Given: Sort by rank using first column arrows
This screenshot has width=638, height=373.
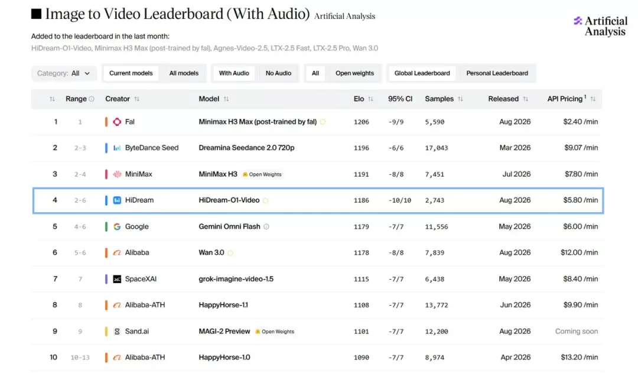Looking at the screenshot, I should [52, 99].
